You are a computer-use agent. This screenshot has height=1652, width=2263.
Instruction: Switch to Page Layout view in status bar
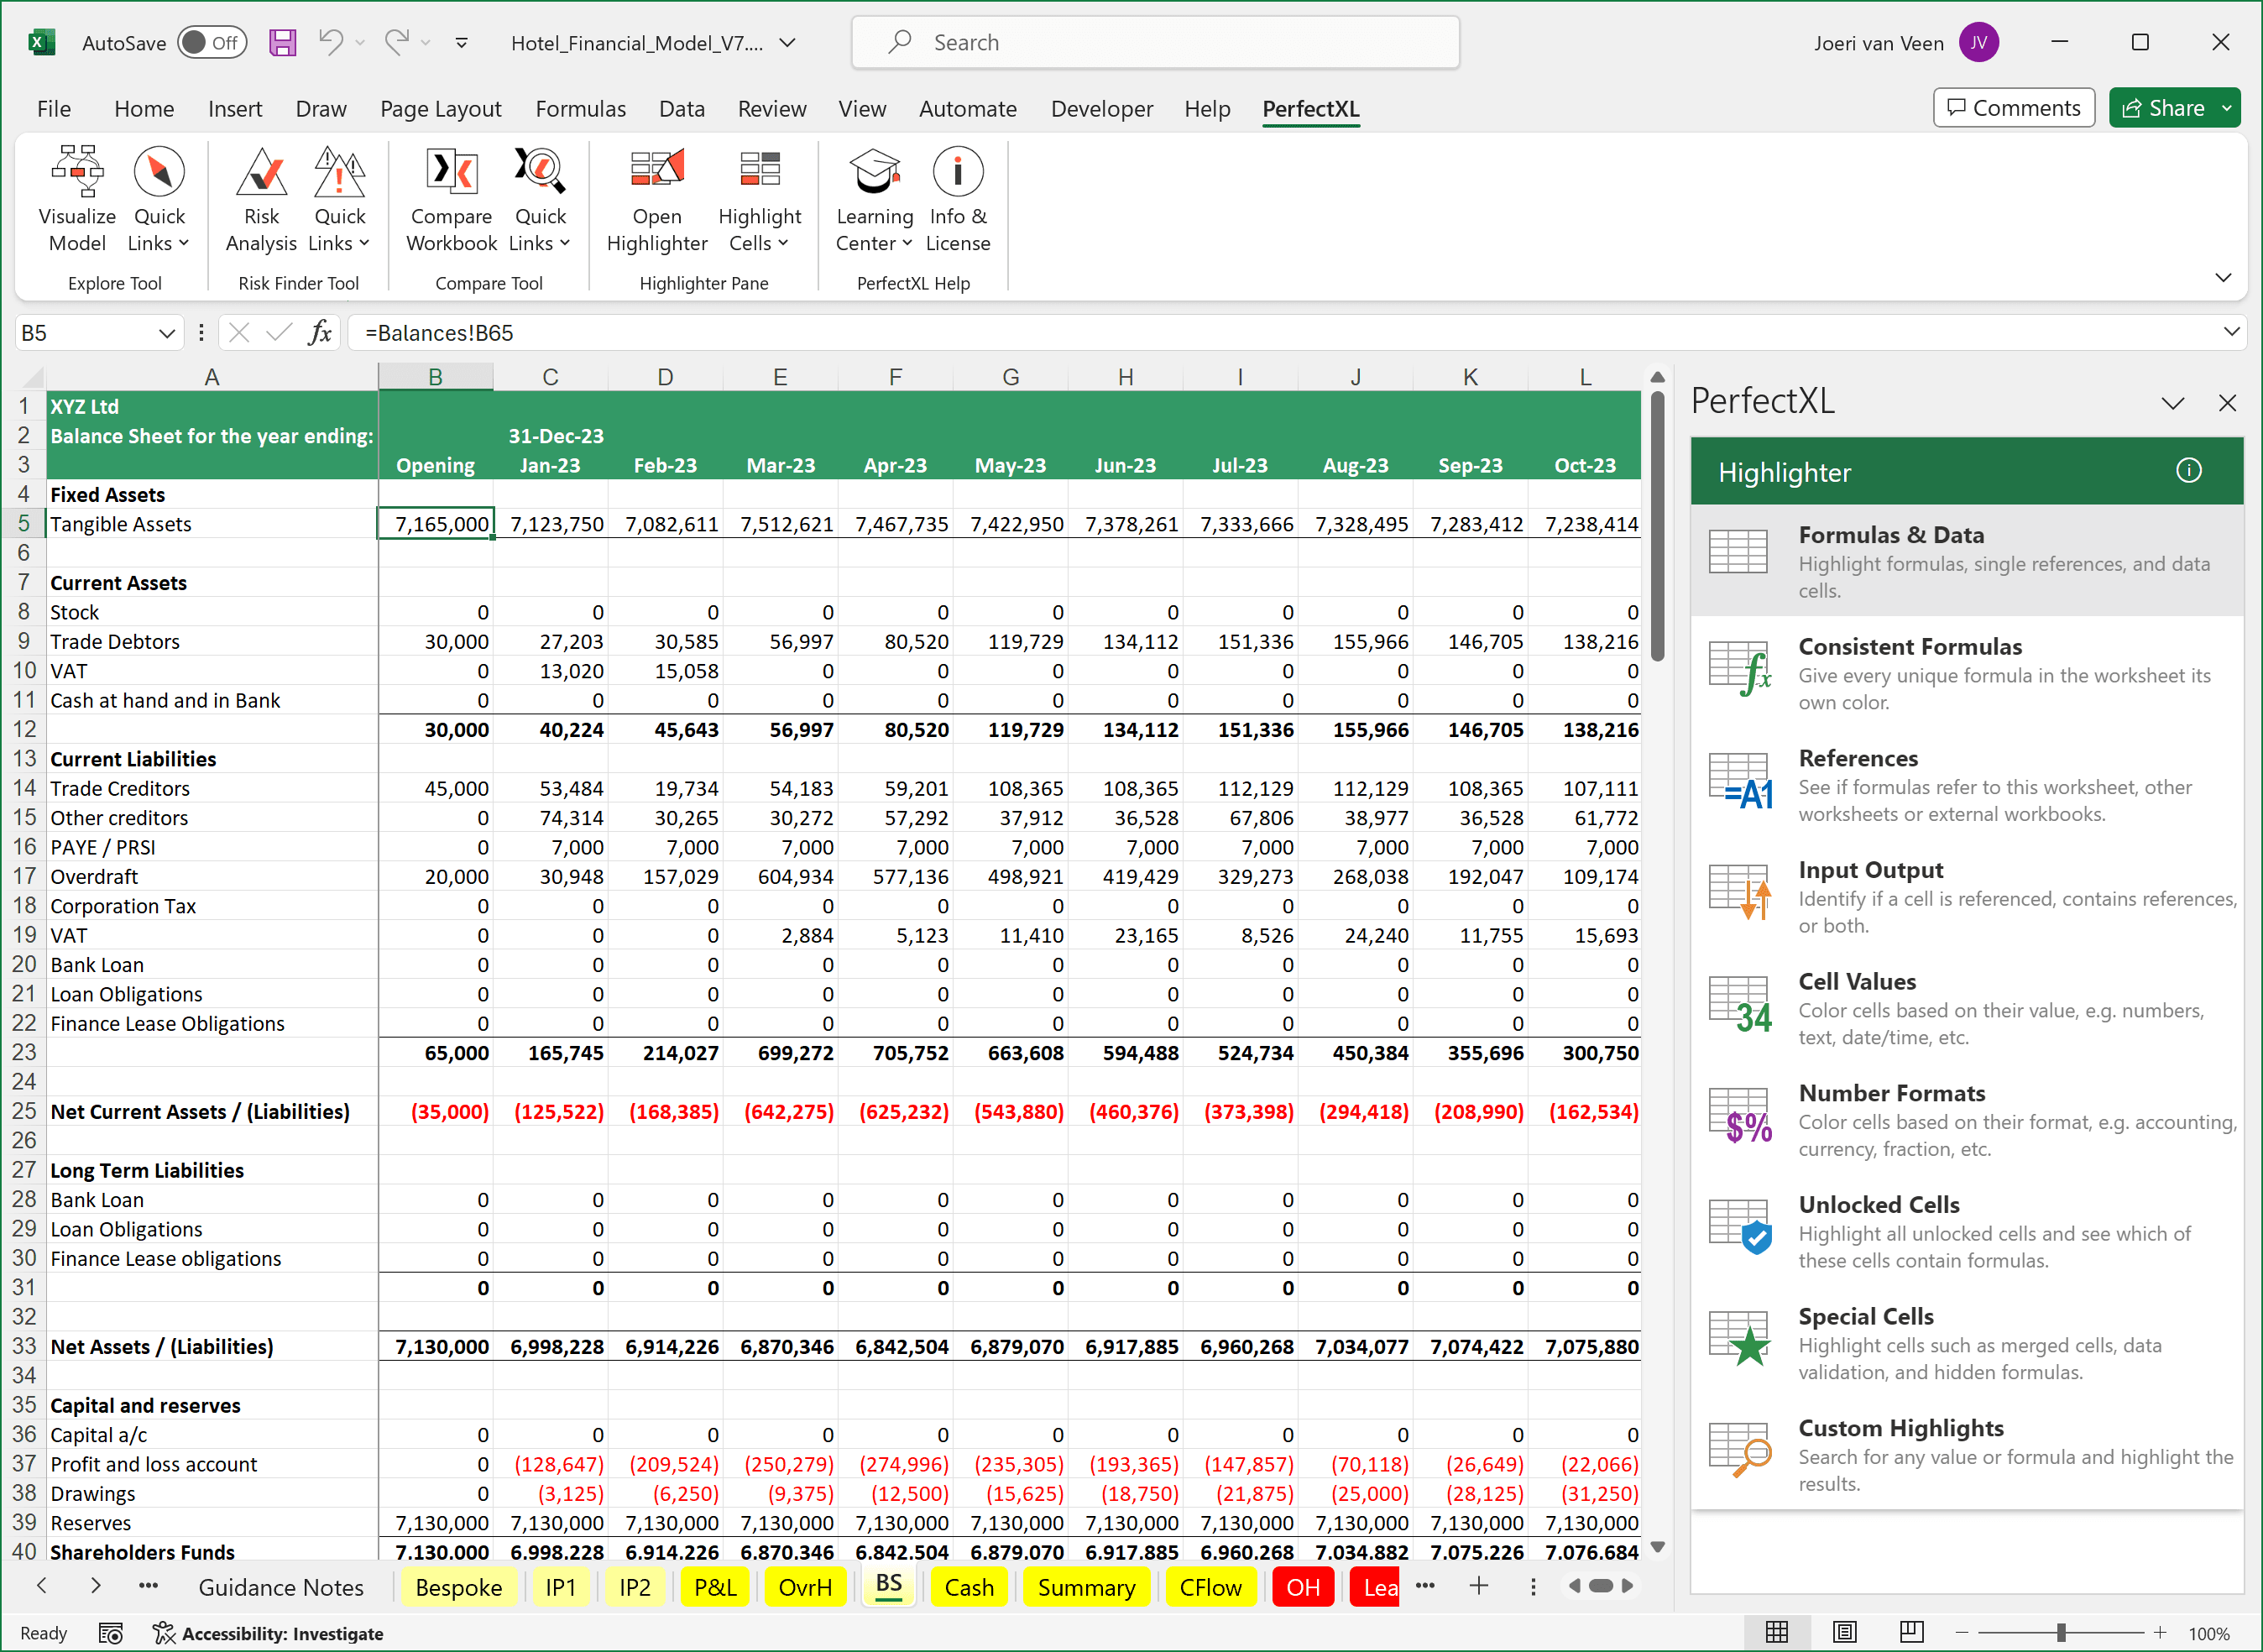(x=1845, y=1632)
